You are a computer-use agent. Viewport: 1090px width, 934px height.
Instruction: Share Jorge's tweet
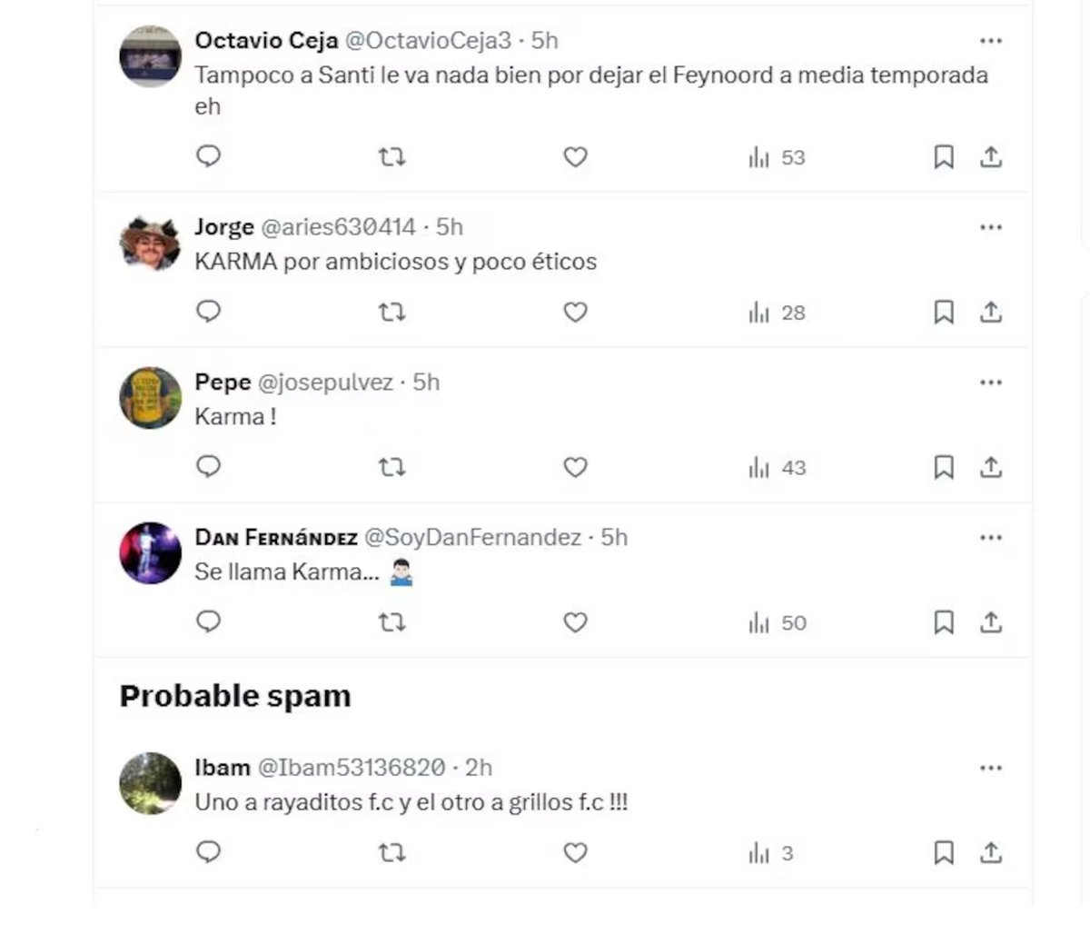(991, 313)
